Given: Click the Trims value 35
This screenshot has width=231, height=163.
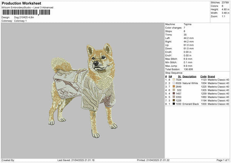Looking at the screenshot, I should tap(185, 35).
